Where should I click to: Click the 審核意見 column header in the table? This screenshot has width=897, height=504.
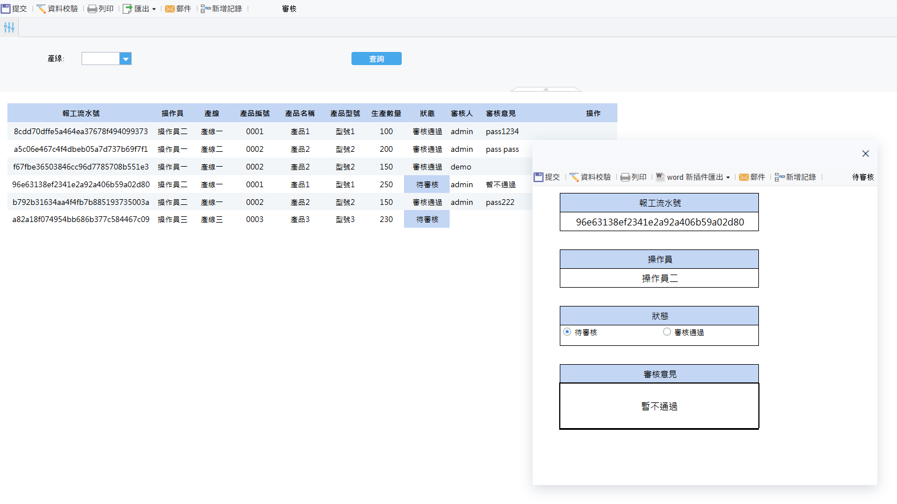coord(501,114)
